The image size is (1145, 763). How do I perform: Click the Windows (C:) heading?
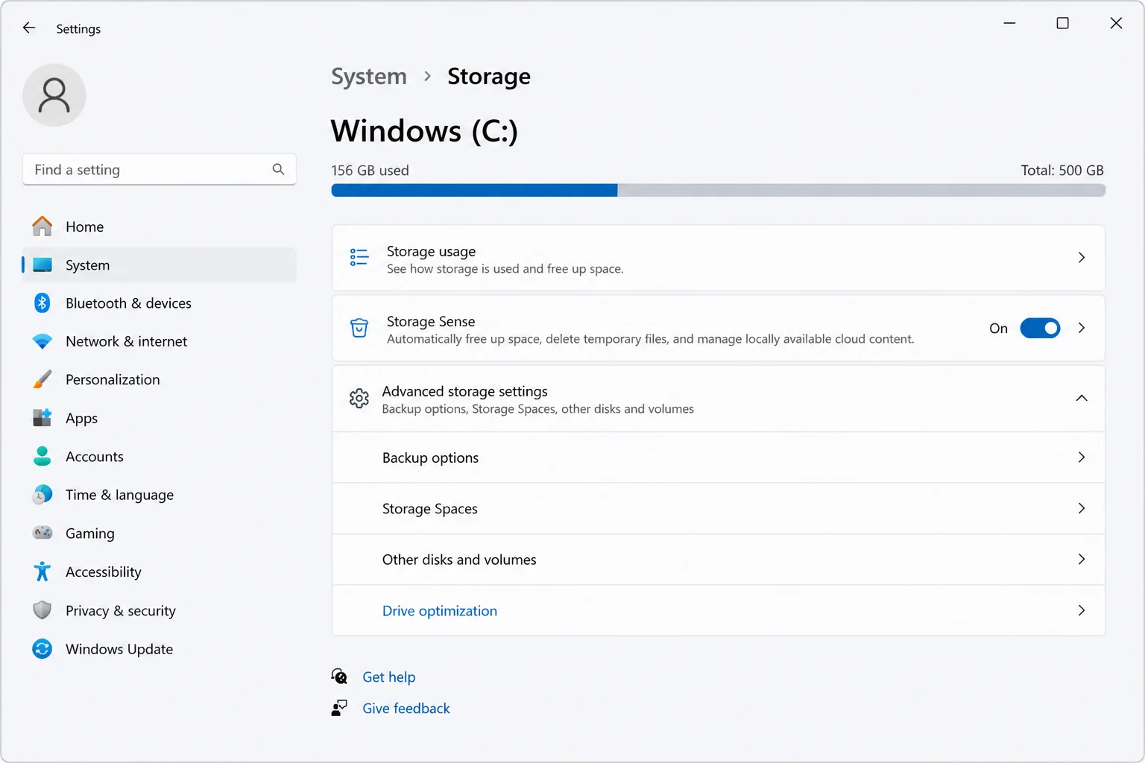click(x=424, y=131)
